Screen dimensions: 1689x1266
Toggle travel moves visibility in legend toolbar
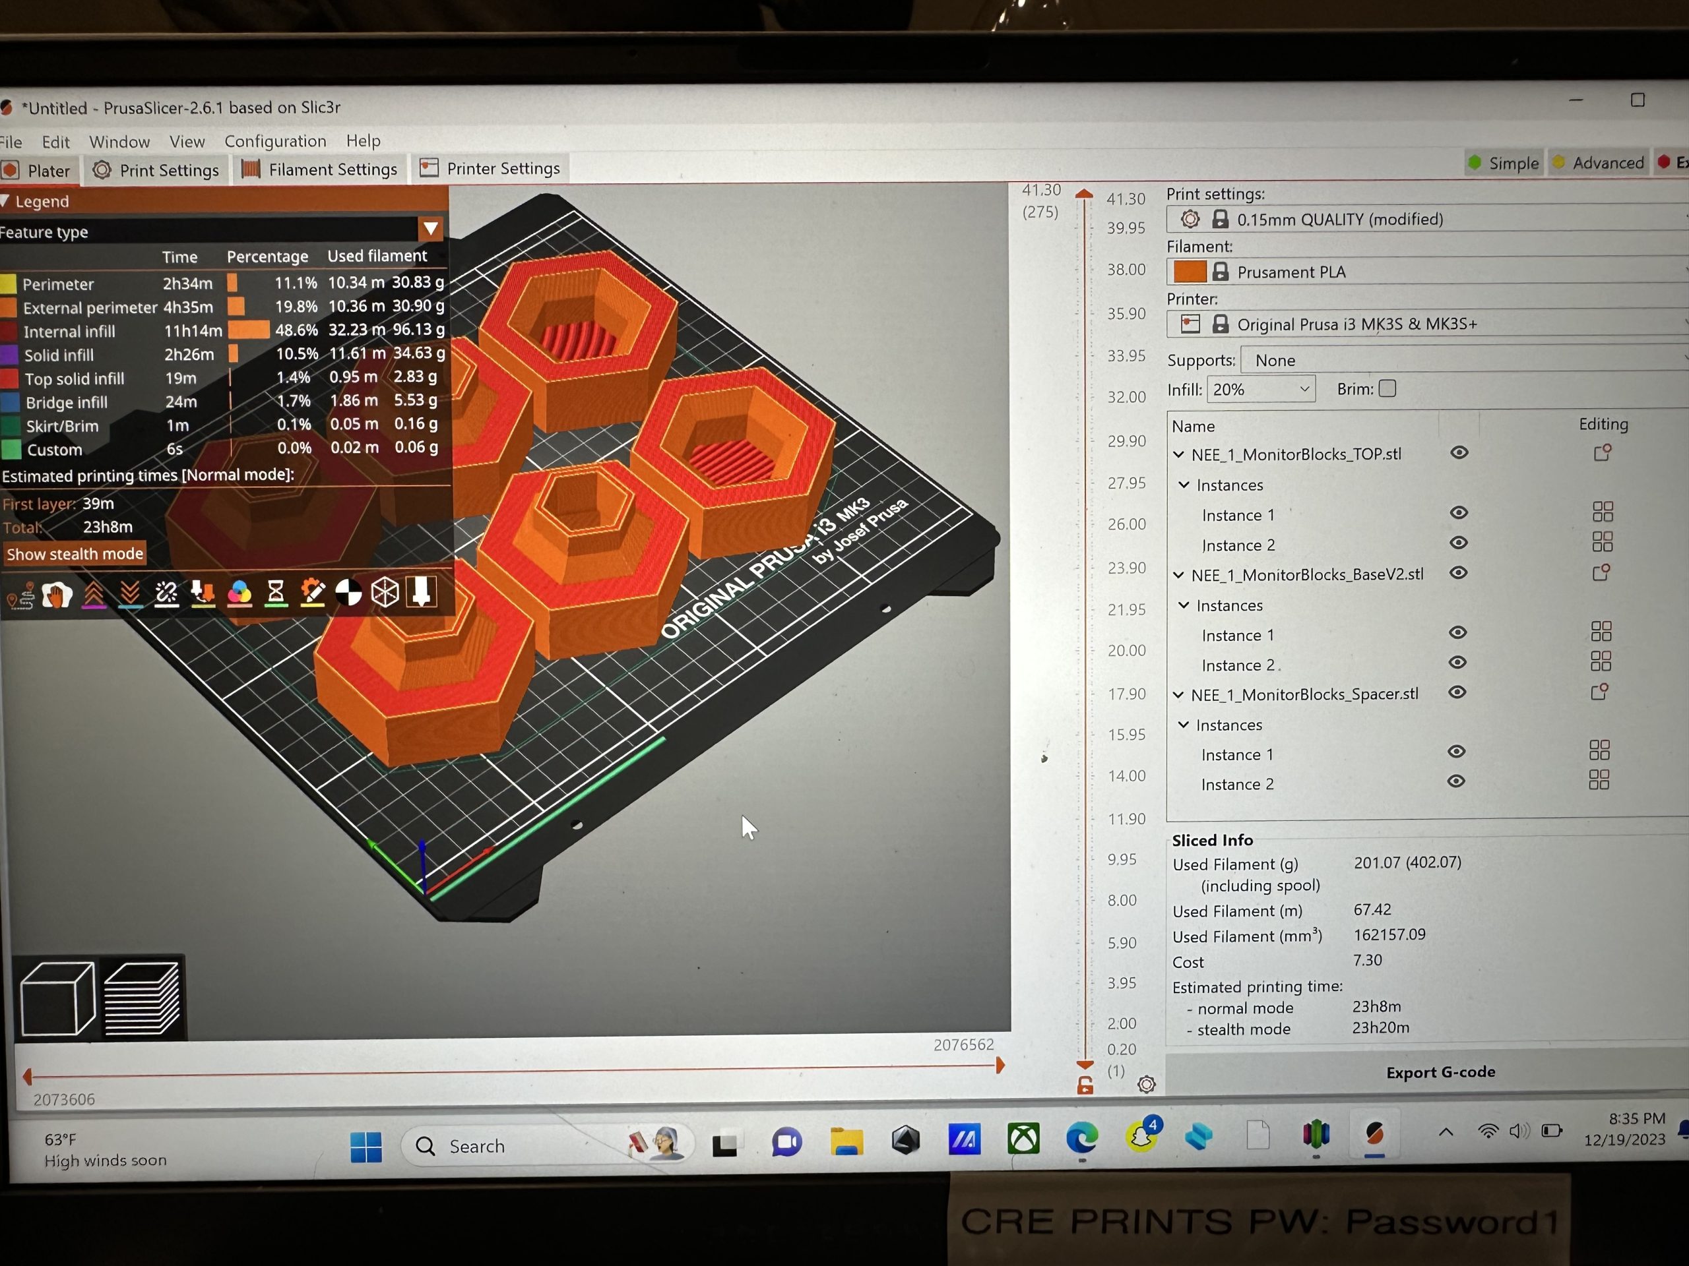click(20, 595)
